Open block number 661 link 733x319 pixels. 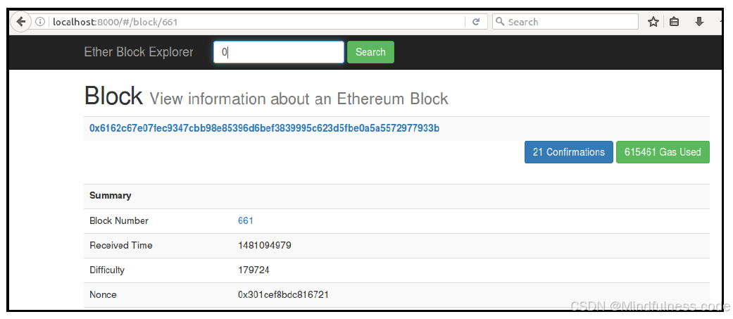point(246,221)
